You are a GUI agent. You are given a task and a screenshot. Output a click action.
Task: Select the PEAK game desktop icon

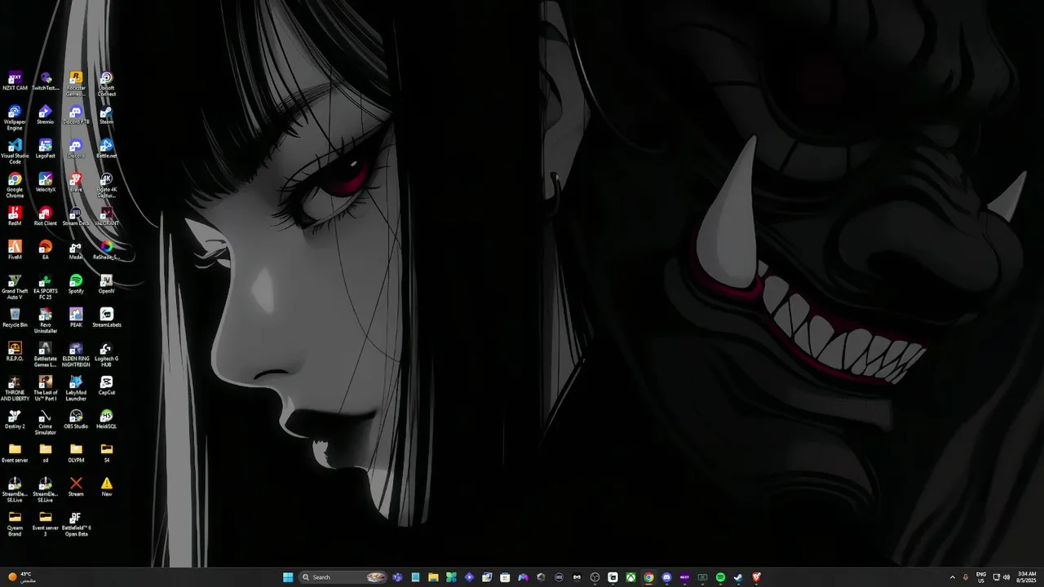(76, 318)
